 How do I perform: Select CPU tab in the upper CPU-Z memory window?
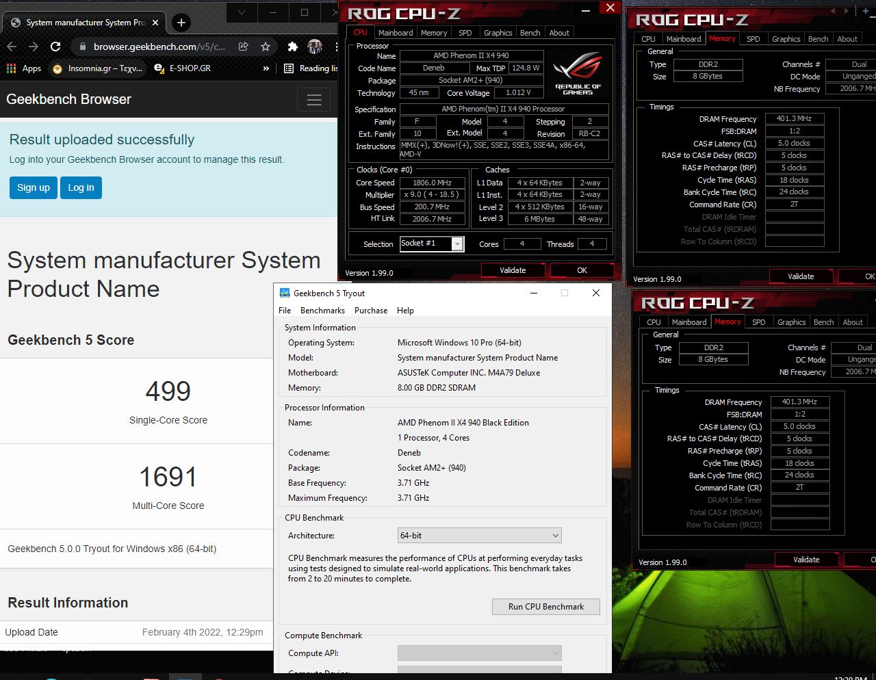(648, 39)
